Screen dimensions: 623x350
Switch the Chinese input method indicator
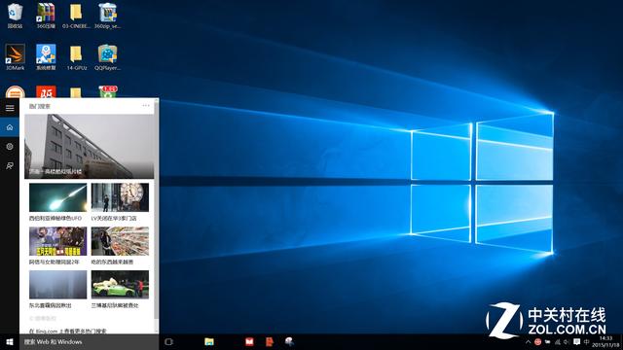pyautogui.click(x=586, y=342)
